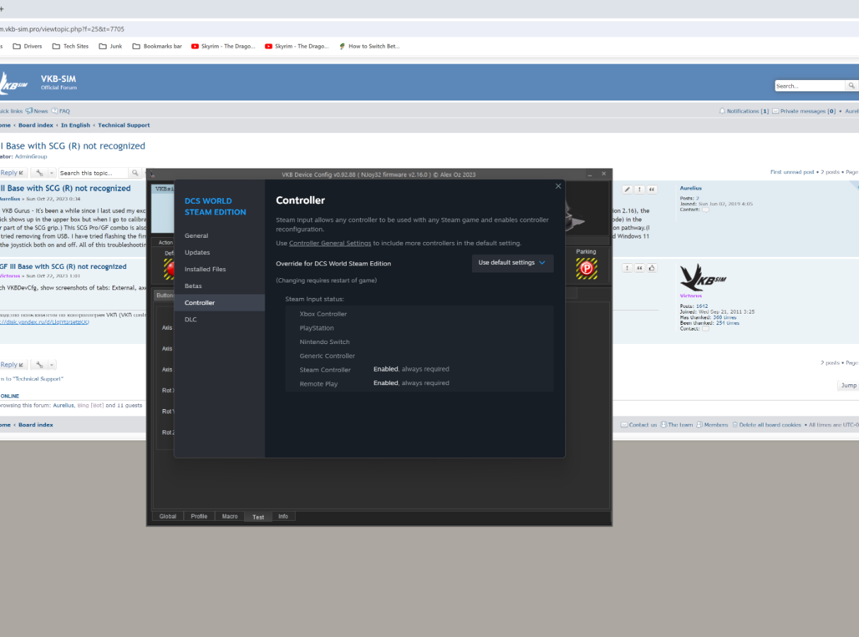Switch to Test tab in VKB Device Config
The height and width of the screenshot is (637, 859).
coord(258,517)
